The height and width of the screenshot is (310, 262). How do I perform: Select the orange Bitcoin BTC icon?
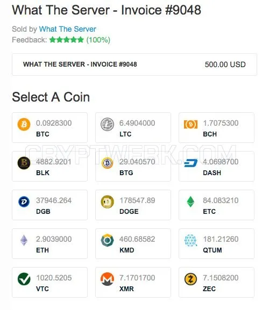[x=24, y=124]
